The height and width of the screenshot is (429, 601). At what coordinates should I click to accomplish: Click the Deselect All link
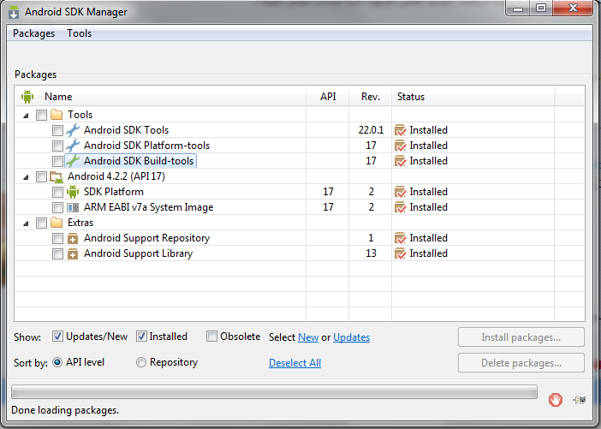295,363
